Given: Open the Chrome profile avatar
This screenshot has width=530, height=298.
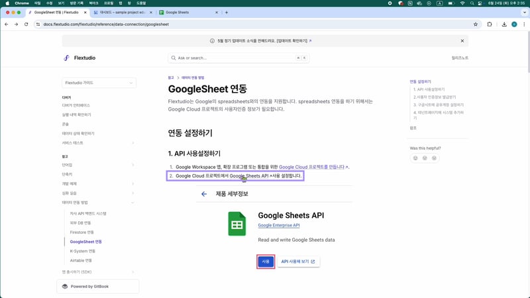Looking at the screenshot, I should (514, 25).
